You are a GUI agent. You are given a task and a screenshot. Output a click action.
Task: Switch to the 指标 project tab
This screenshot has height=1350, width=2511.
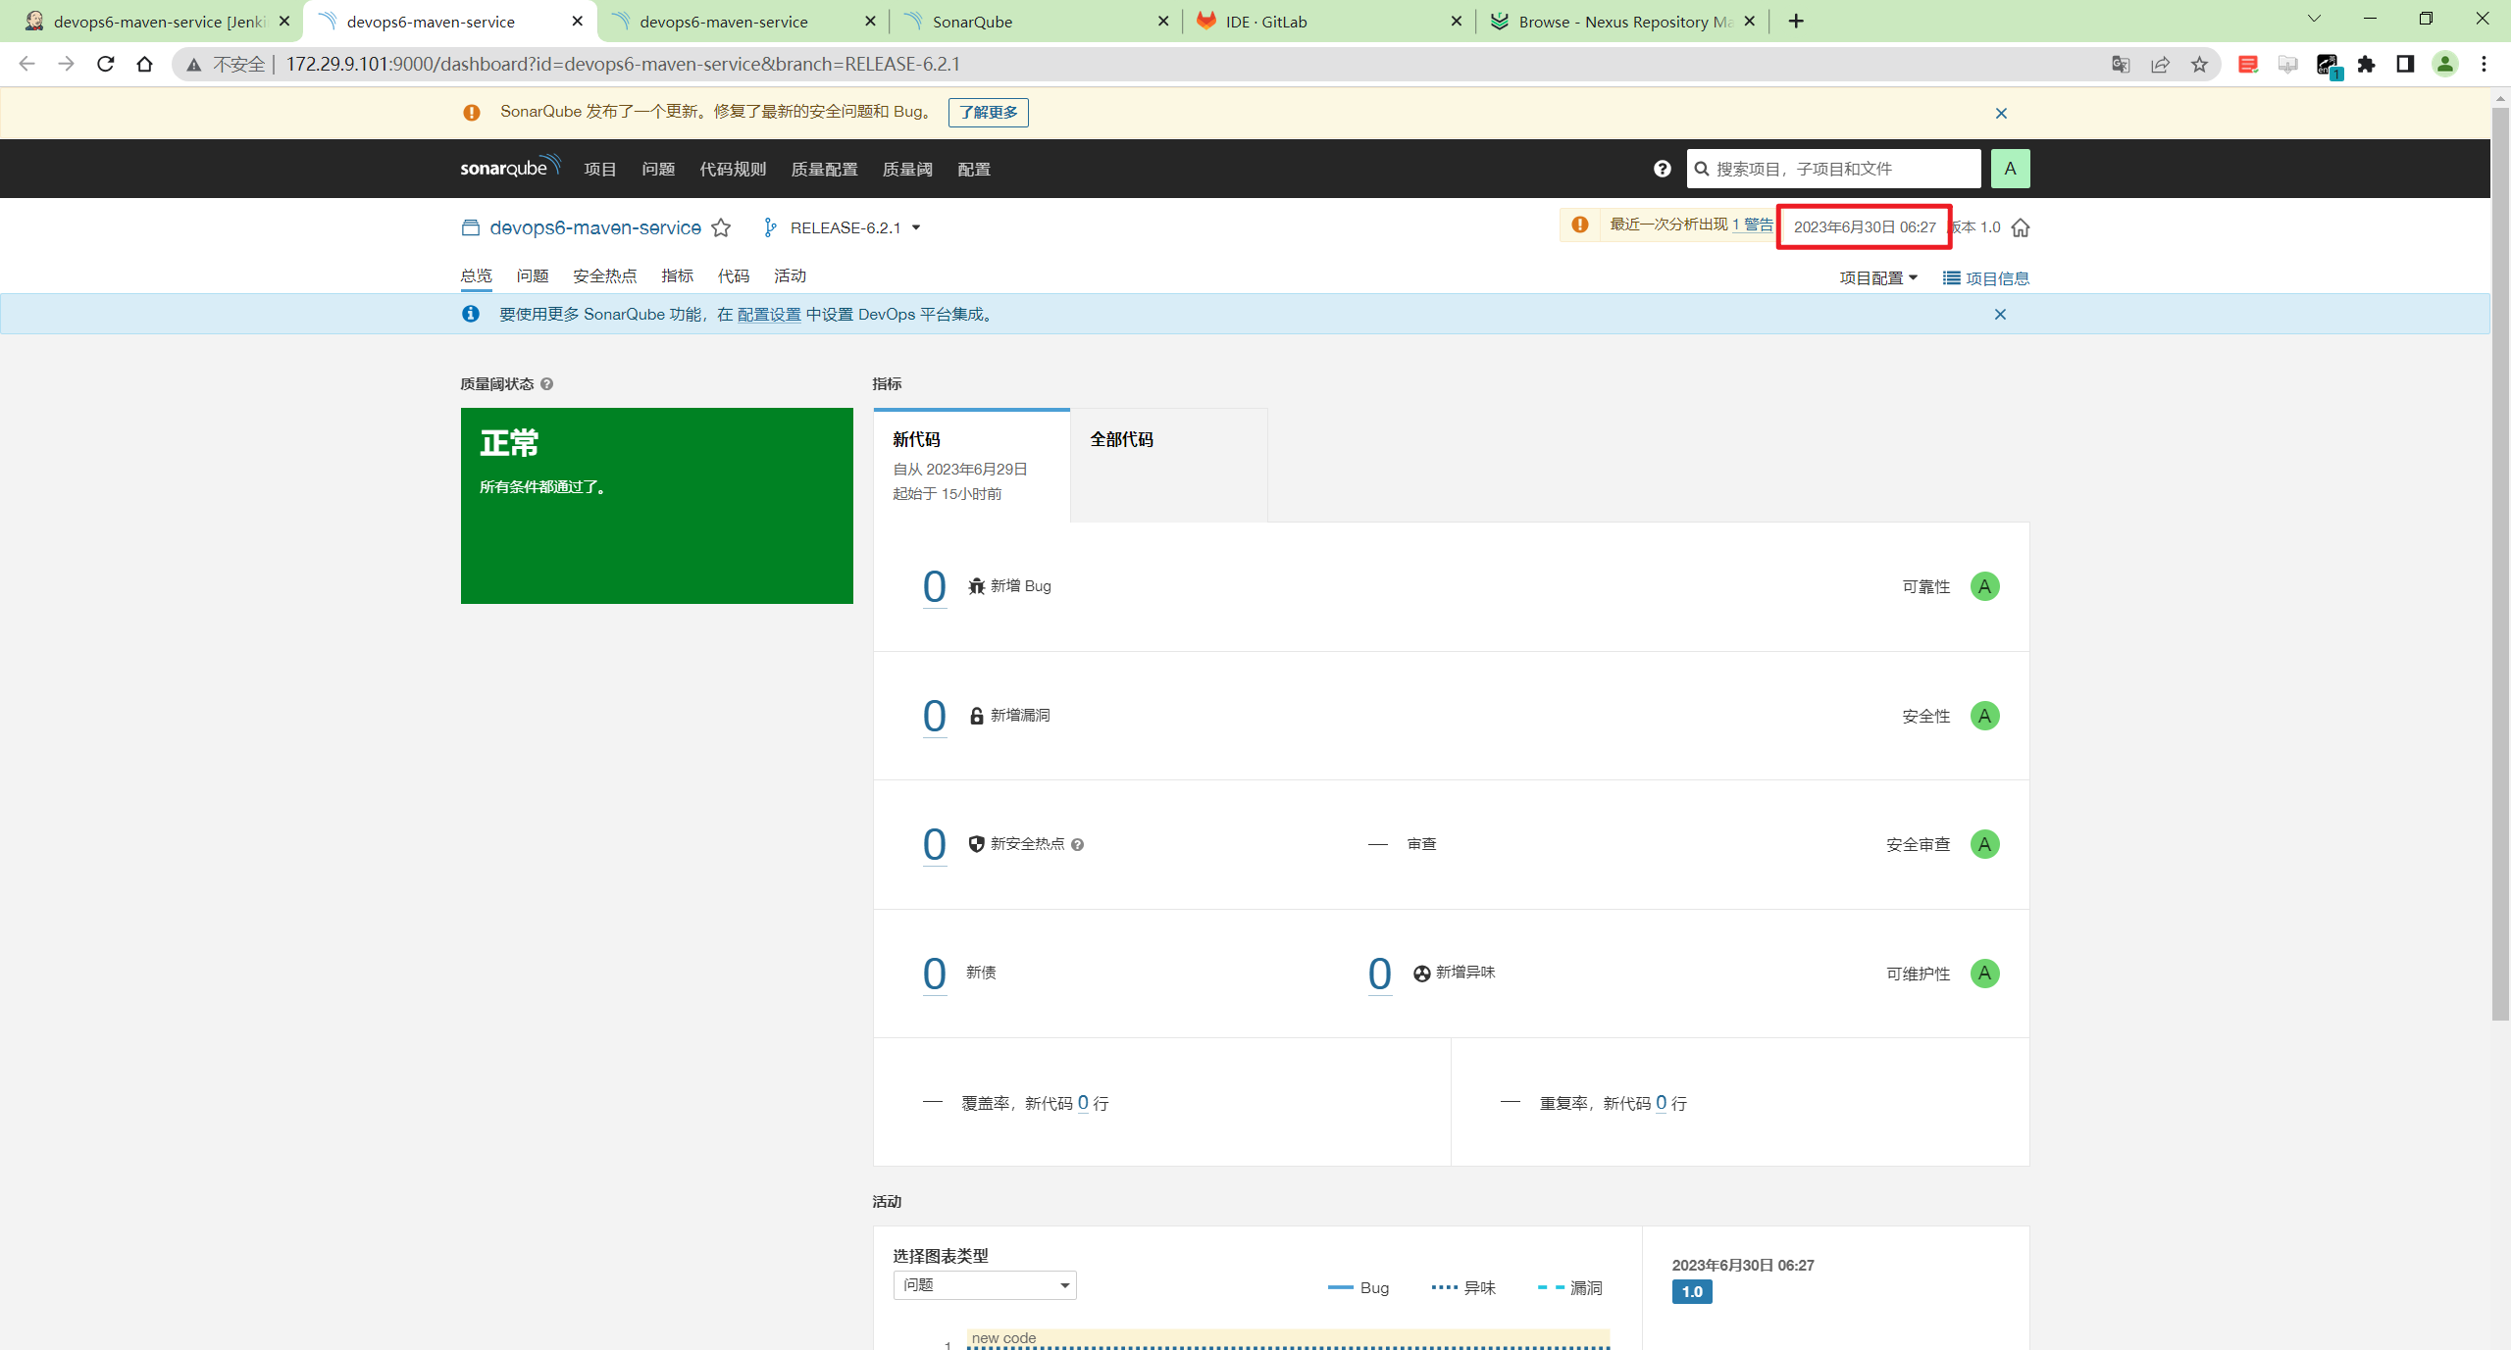point(677,275)
